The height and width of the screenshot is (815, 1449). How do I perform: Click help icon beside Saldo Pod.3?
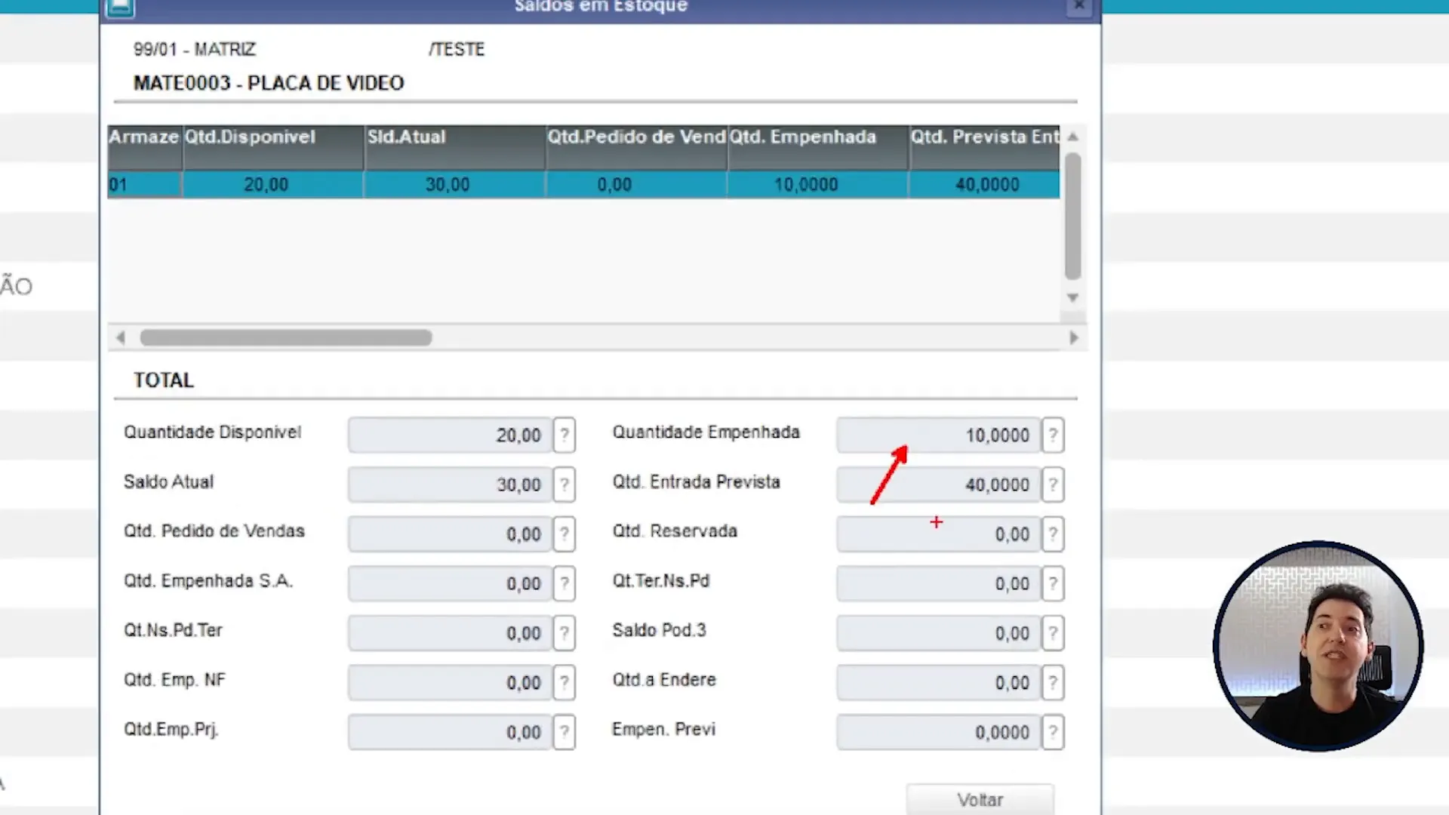1053,633
